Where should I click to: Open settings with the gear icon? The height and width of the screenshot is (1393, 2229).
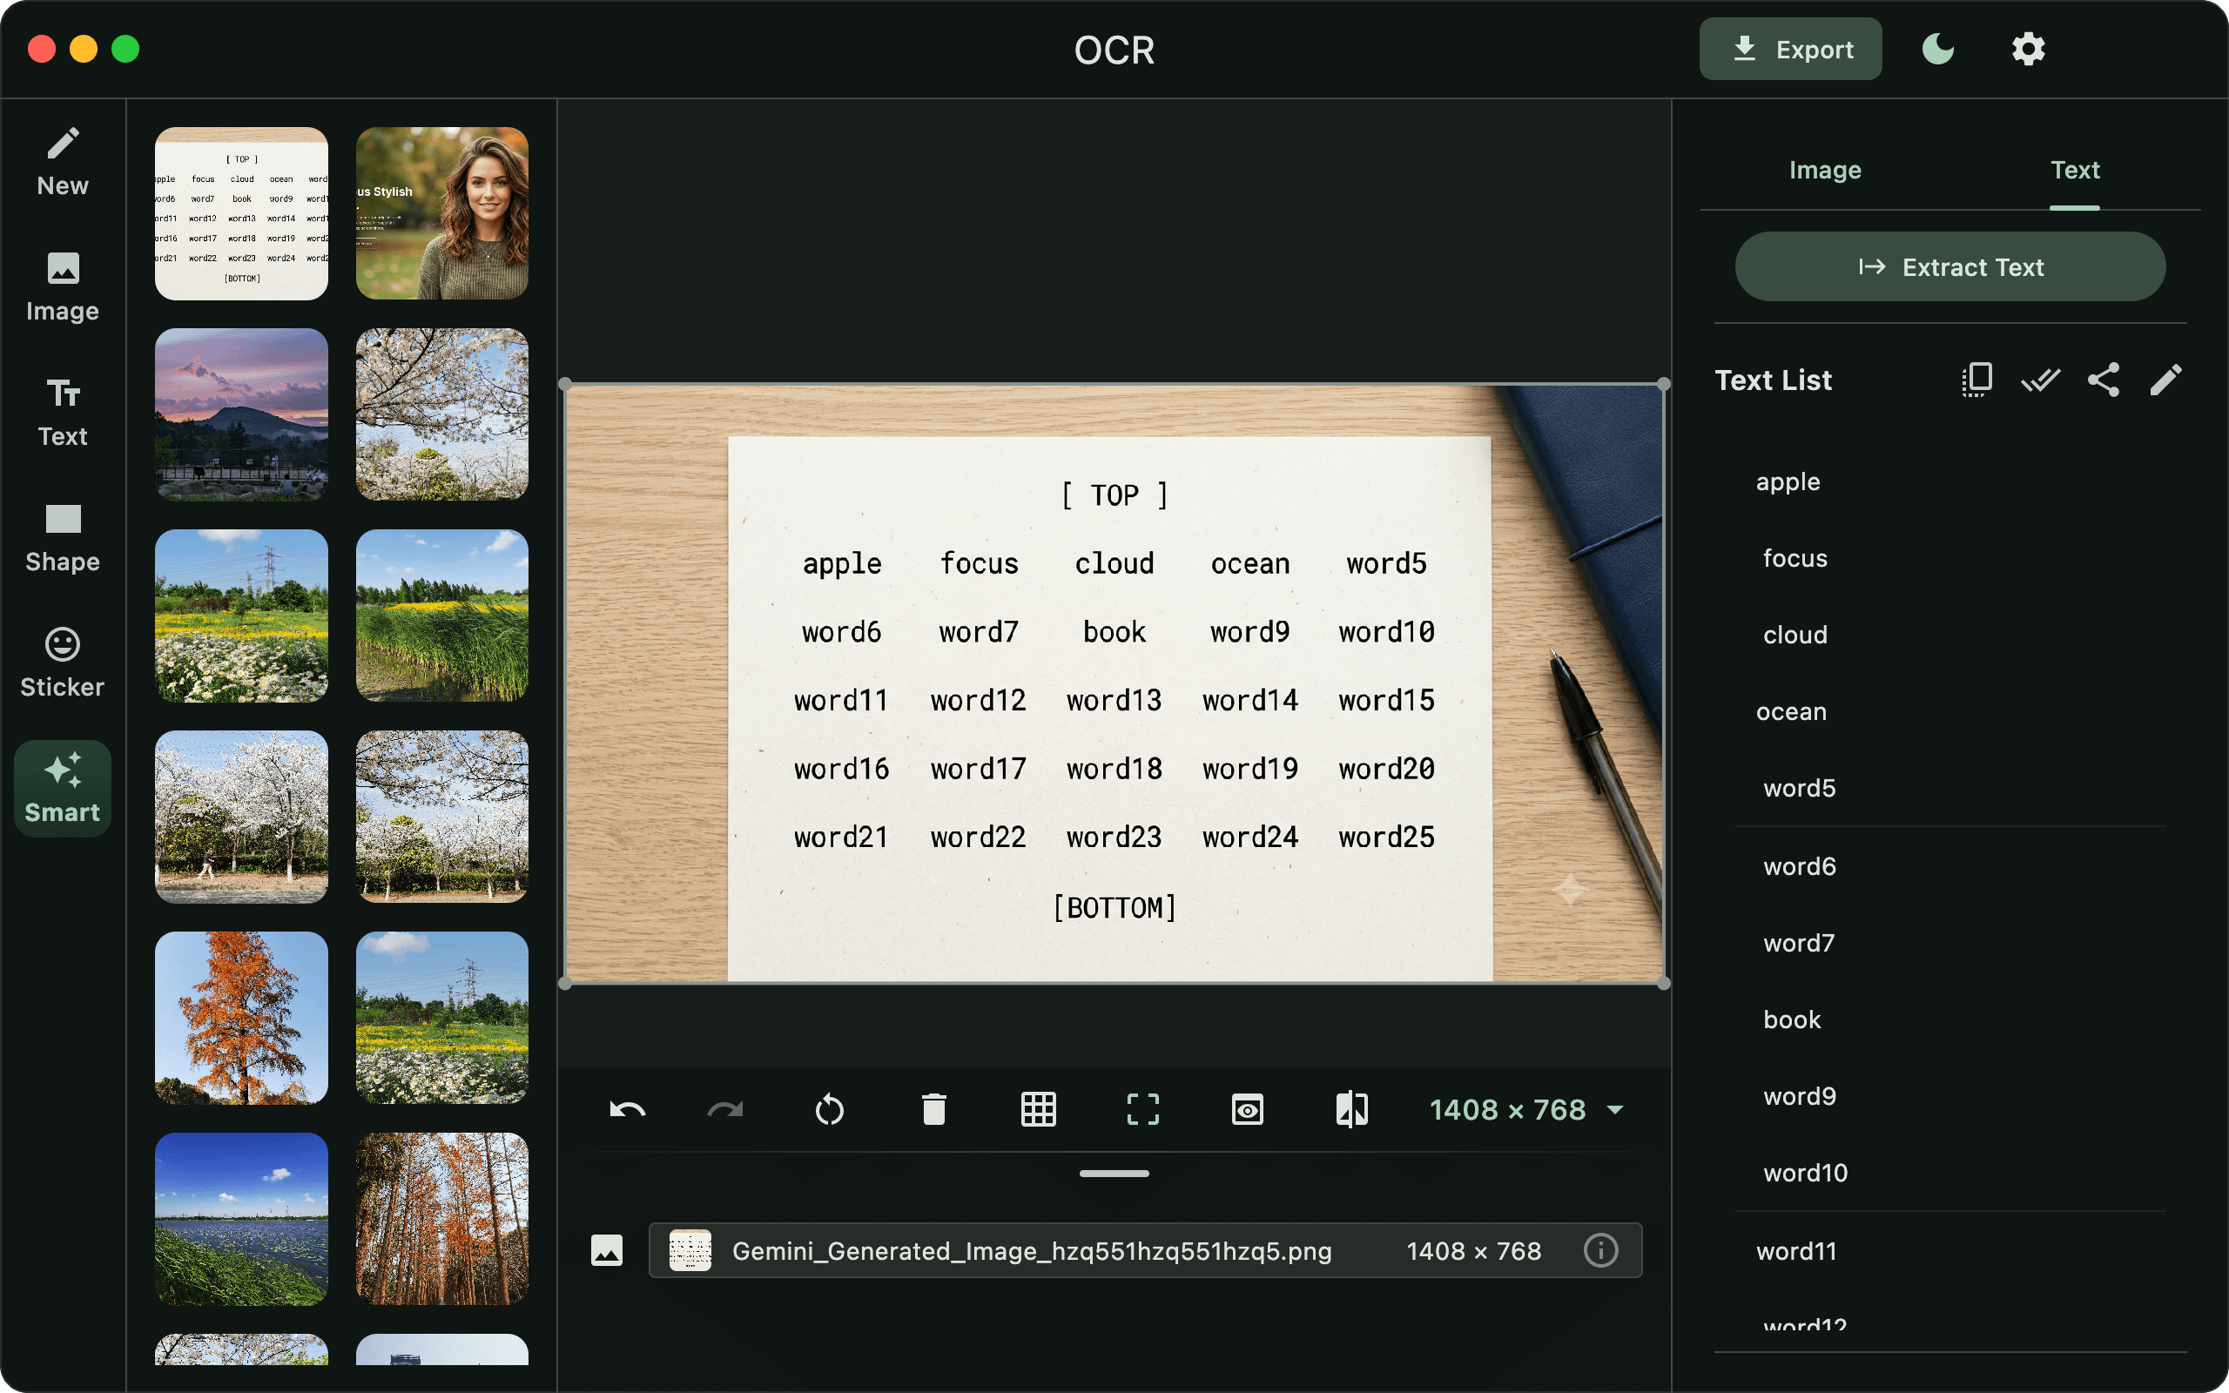(2028, 49)
